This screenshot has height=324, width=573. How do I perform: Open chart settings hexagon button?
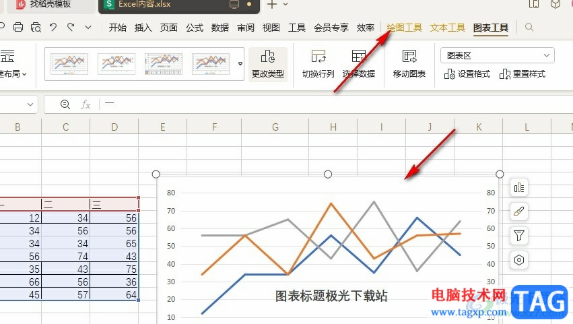pyautogui.click(x=519, y=260)
